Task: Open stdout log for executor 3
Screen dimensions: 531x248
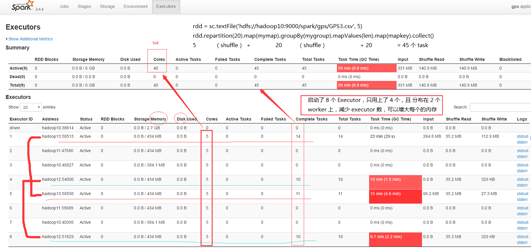Action: pos(523,165)
